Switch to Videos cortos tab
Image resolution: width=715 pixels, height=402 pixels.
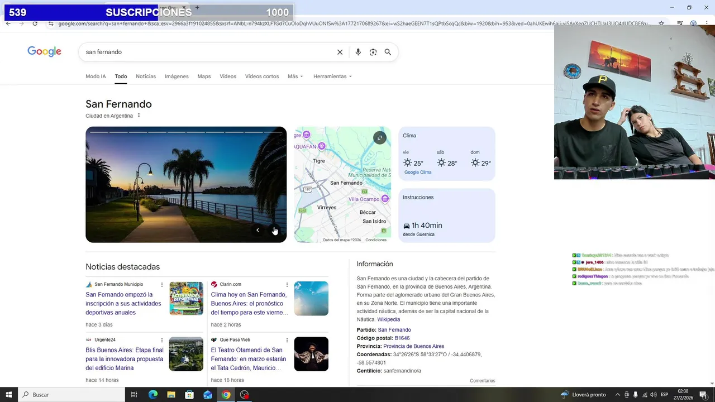[x=261, y=76]
